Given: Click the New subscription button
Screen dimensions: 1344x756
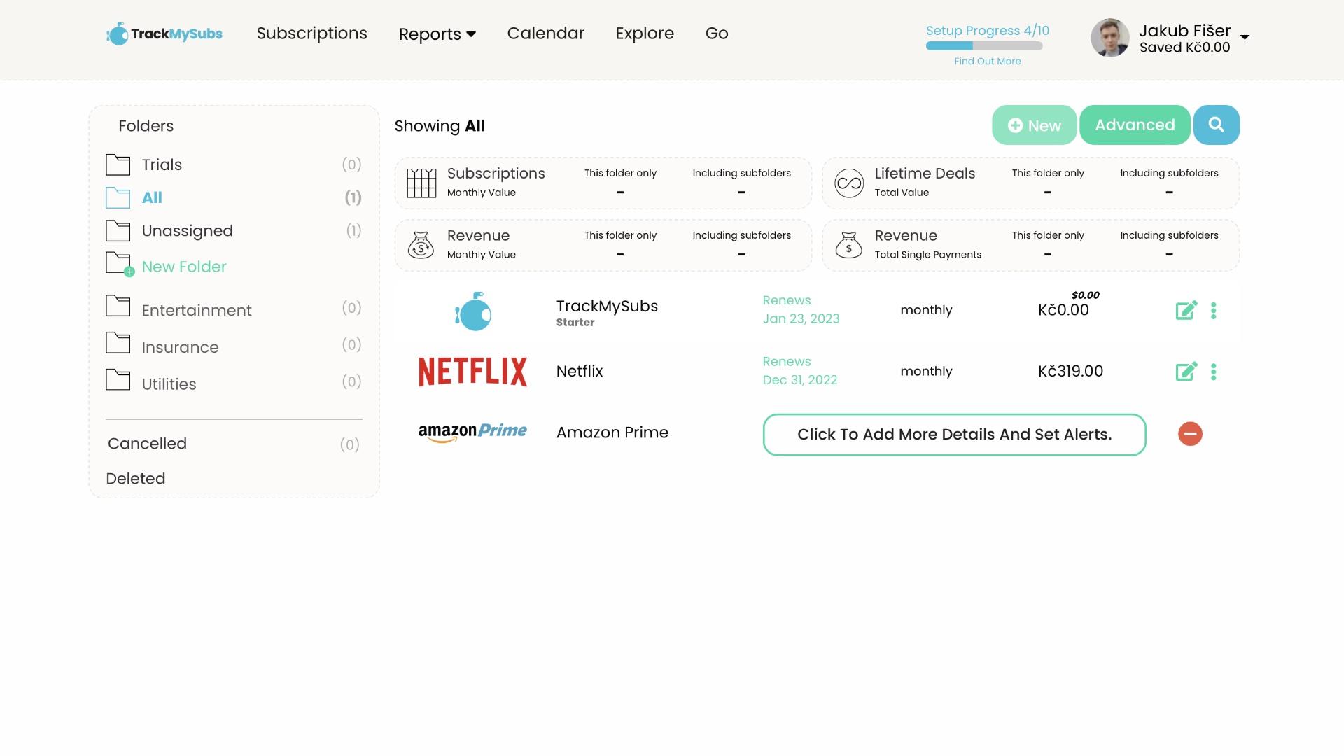Looking at the screenshot, I should 1034,125.
